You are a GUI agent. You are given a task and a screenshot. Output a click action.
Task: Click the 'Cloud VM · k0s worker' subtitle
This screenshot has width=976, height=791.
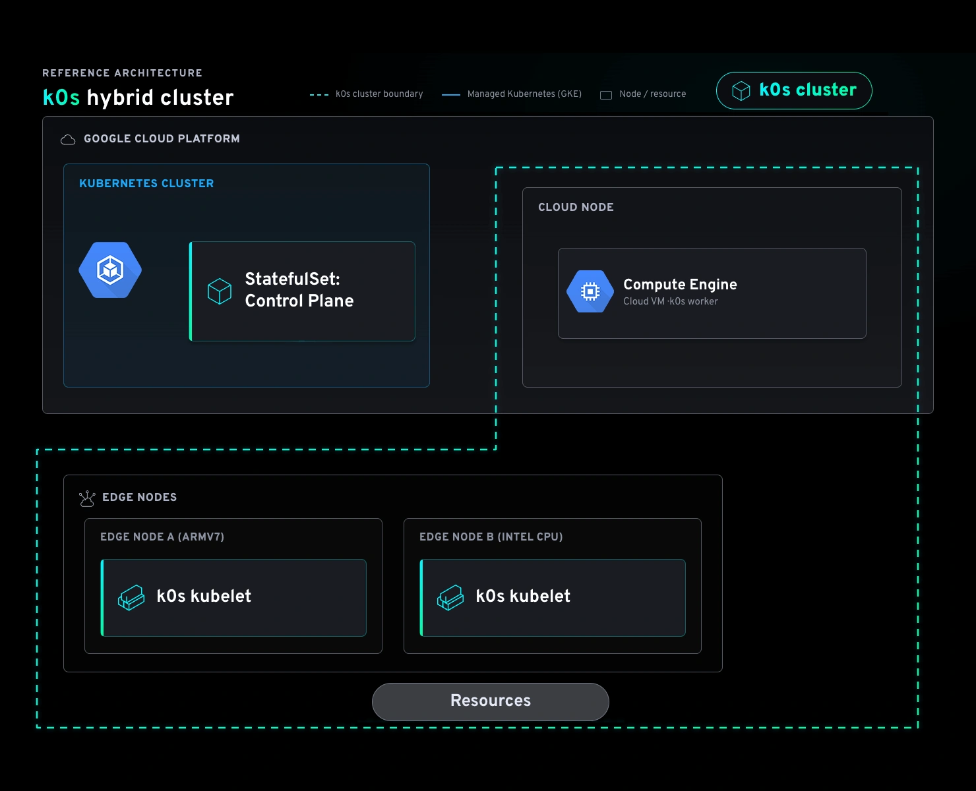(671, 301)
